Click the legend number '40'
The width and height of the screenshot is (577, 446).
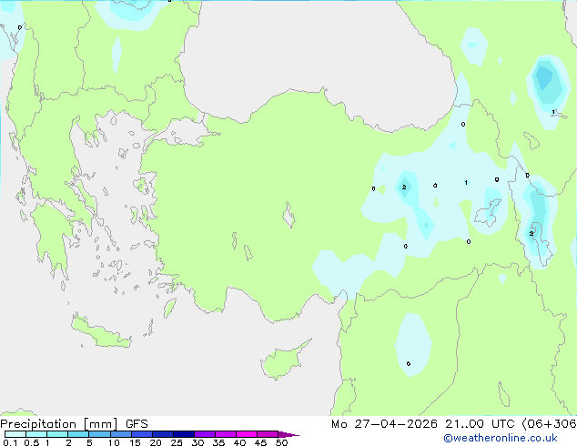pyautogui.click(x=239, y=442)
